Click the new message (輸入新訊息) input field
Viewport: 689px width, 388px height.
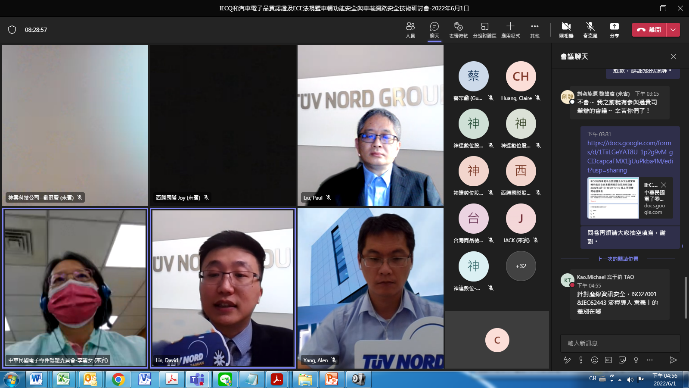pos(620,343)
